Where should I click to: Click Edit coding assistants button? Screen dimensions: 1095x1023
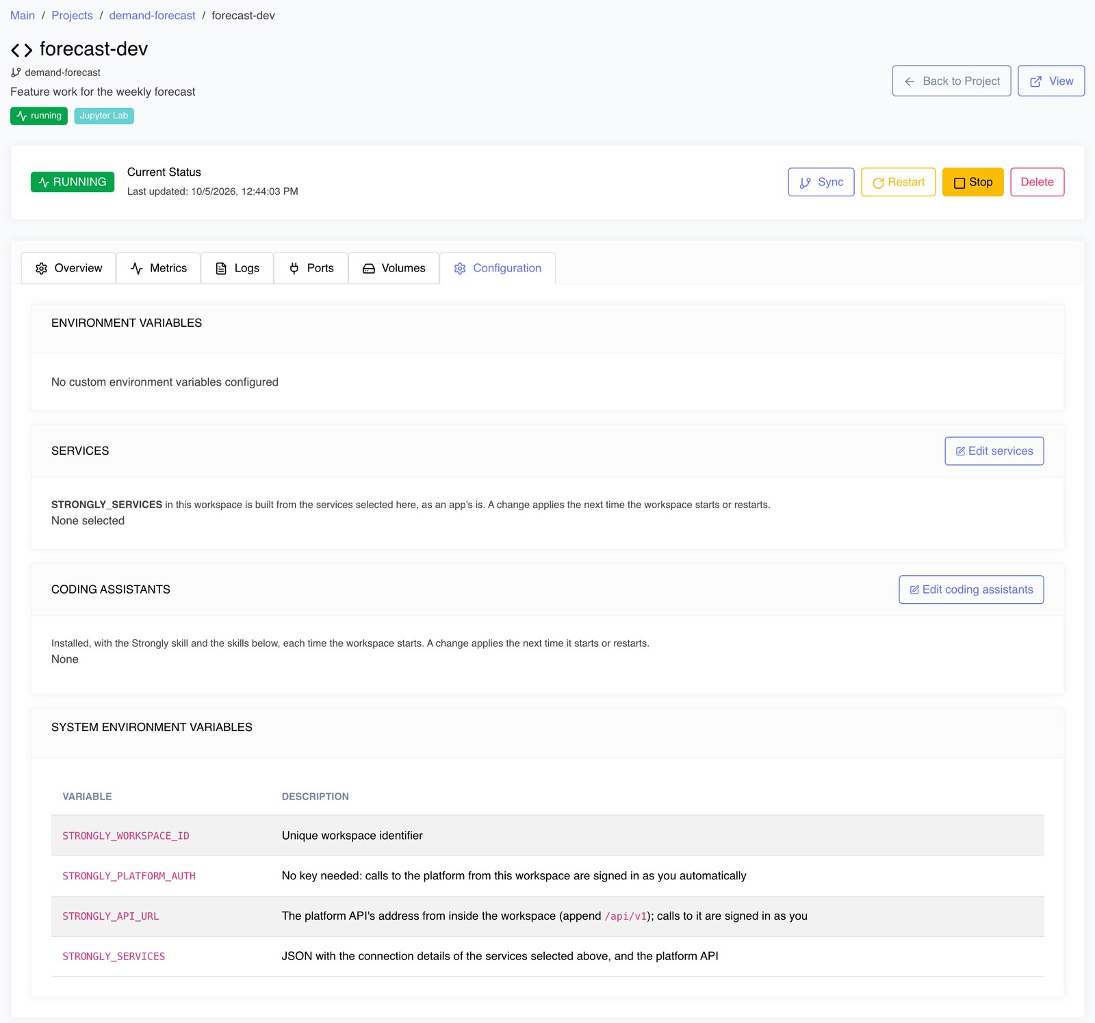[x=971, y=589]
